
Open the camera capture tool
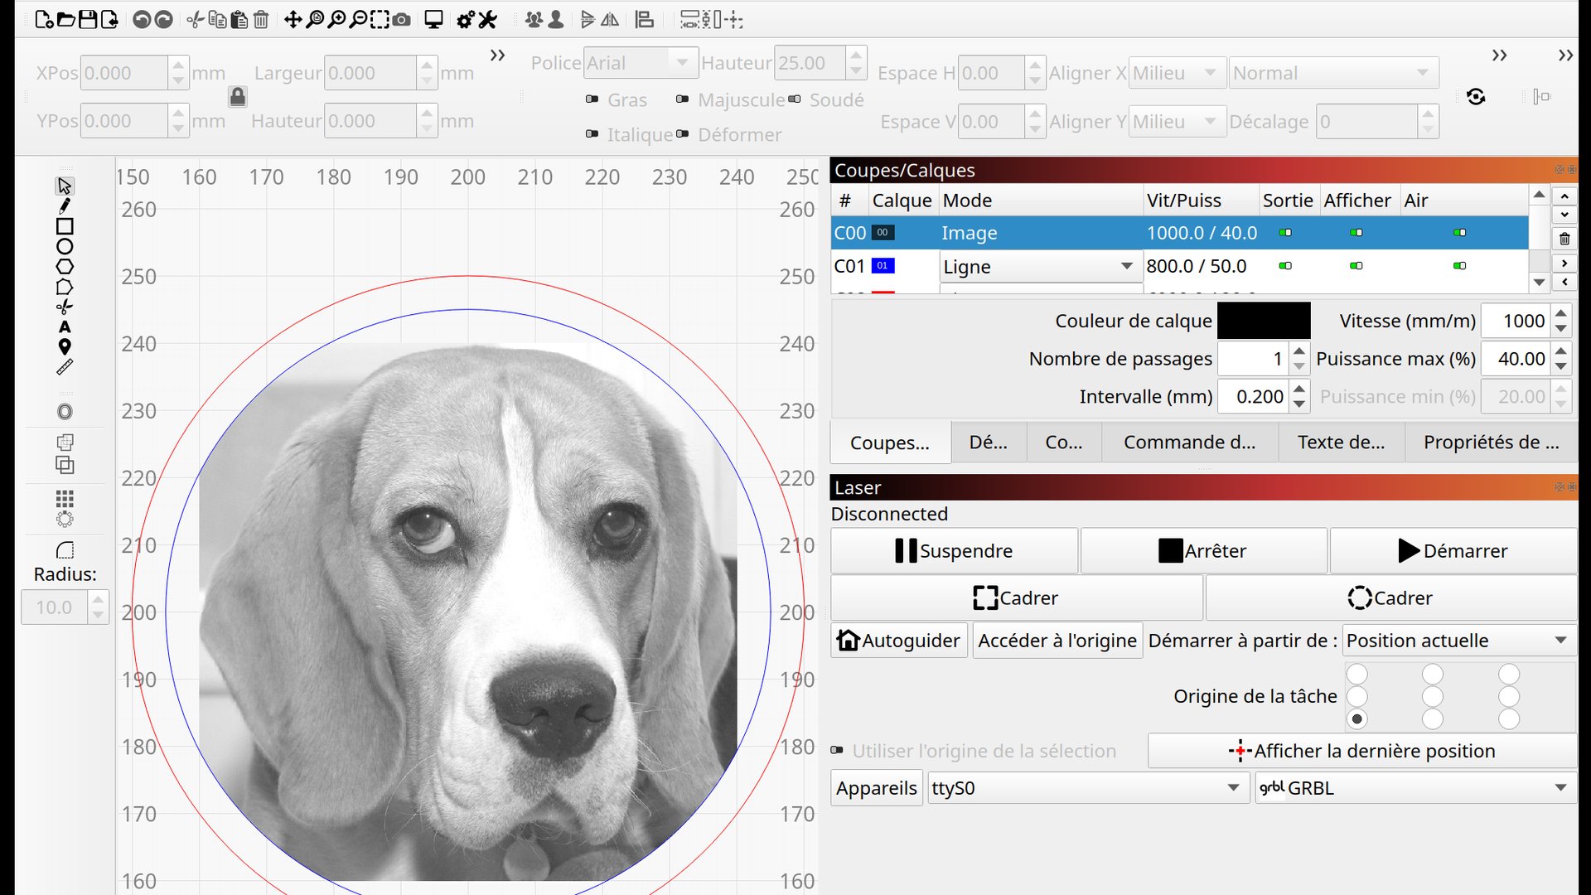pyautogui.click(x=402, y=20)
